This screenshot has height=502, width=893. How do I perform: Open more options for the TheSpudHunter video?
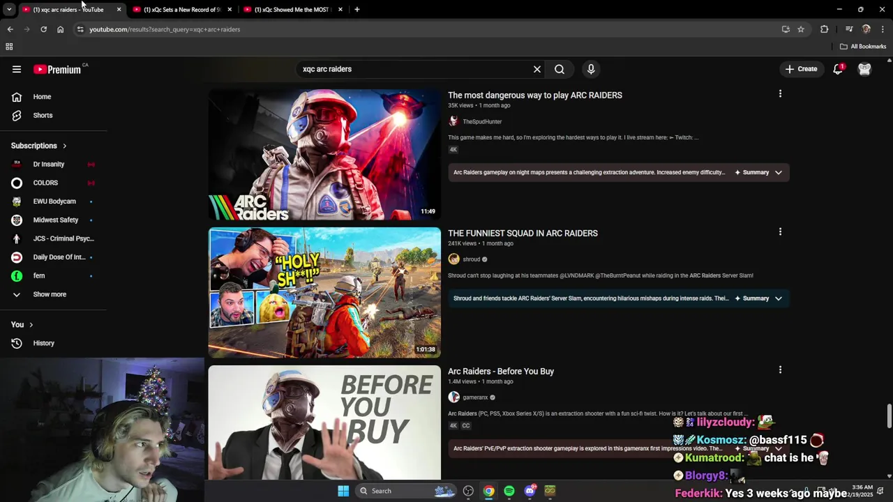[x=780, y=93]
